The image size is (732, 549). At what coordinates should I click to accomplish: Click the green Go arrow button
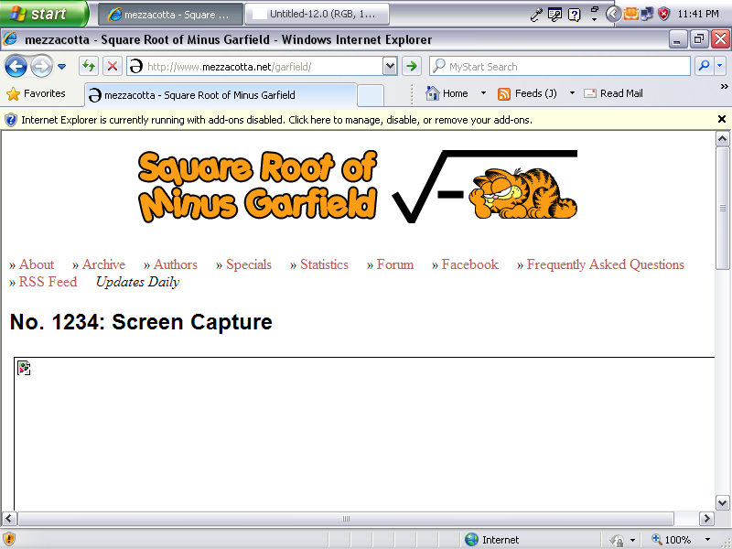(x=411, y=66)
